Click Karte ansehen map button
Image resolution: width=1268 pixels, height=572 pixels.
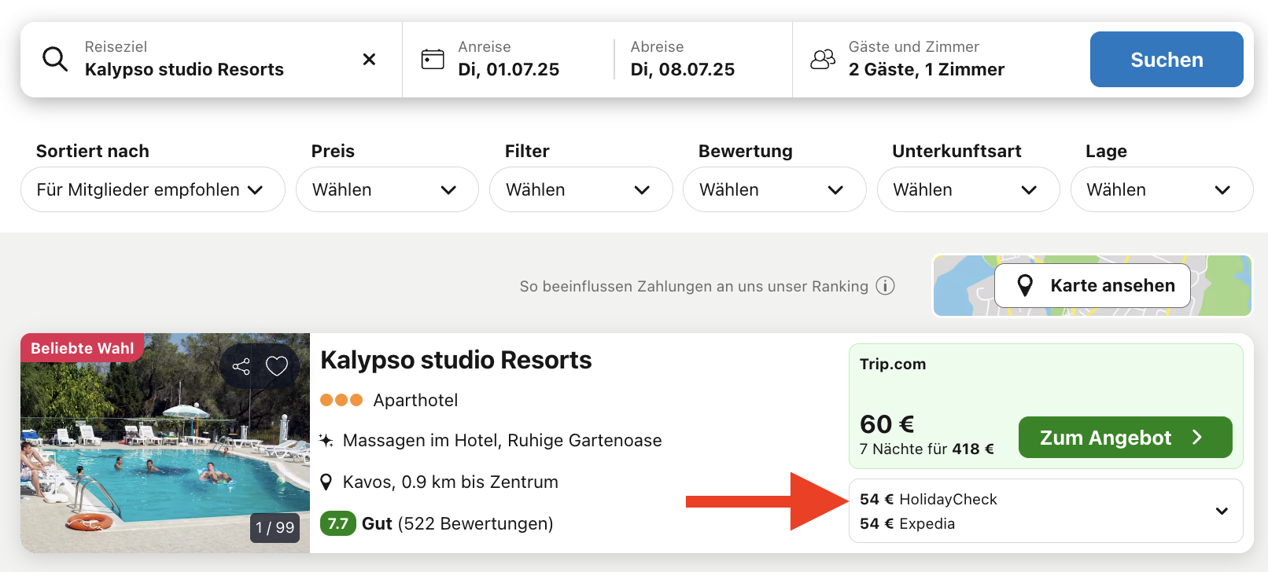1093,285
